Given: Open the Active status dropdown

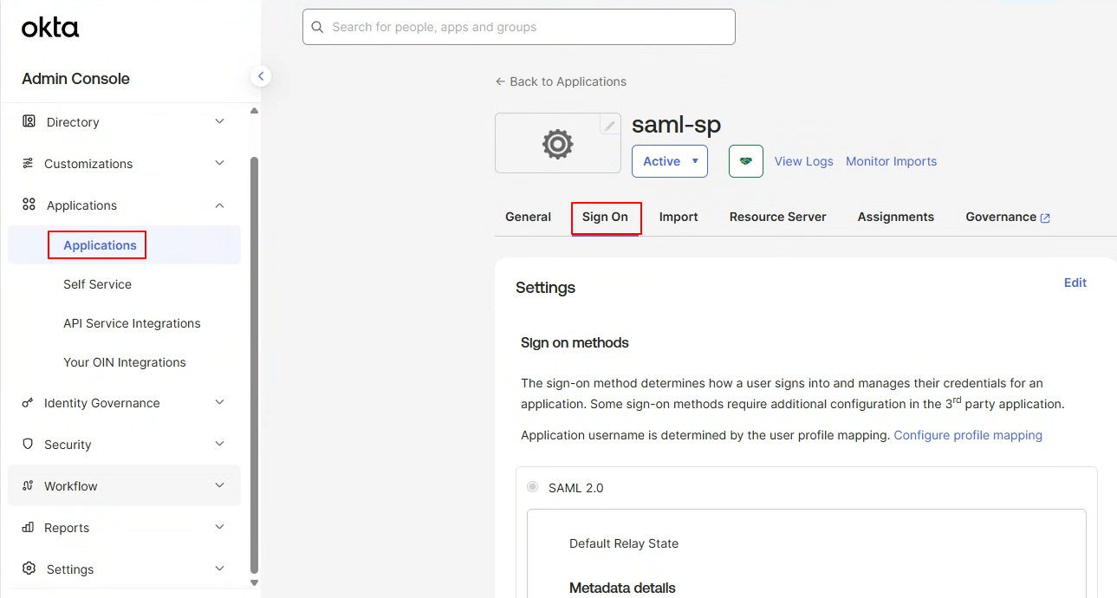Looking at the screenshot, I should [x=670, y=161].
